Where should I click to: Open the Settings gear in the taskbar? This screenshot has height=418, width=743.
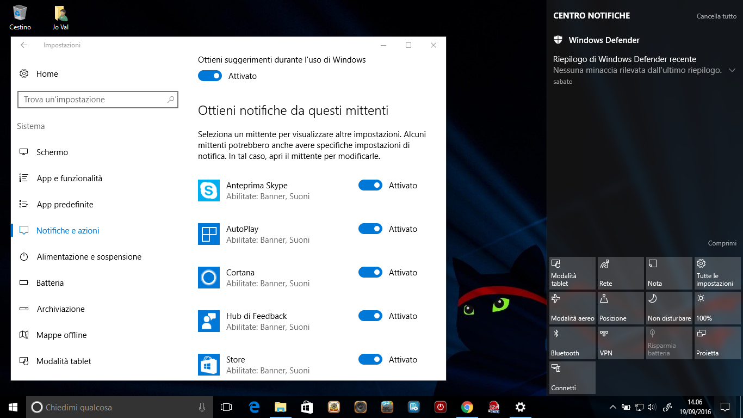(x=521, y=407)
